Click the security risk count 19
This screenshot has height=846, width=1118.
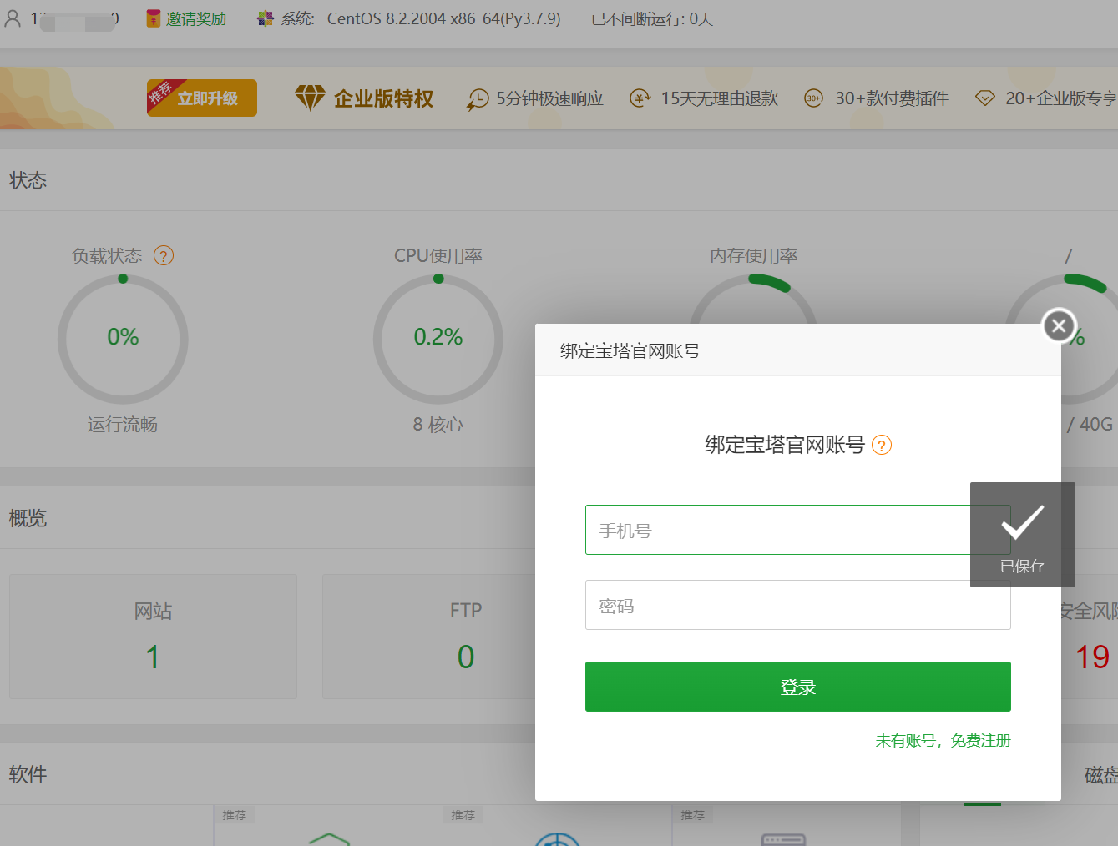[x=1092, y=657]
